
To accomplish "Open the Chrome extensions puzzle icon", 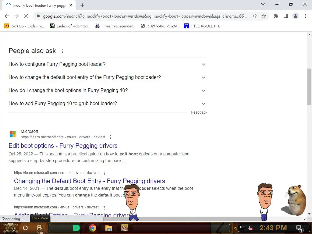I will click(x=276, y=16).
